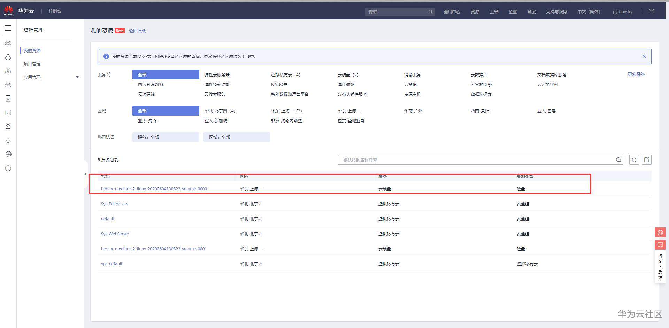Screen dimensions: 669x328
Task: Go to 控制台 console home
Action: tap(55, 11)
